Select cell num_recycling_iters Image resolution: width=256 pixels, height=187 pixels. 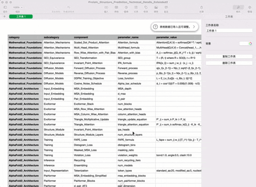click(x=136, y=160)
